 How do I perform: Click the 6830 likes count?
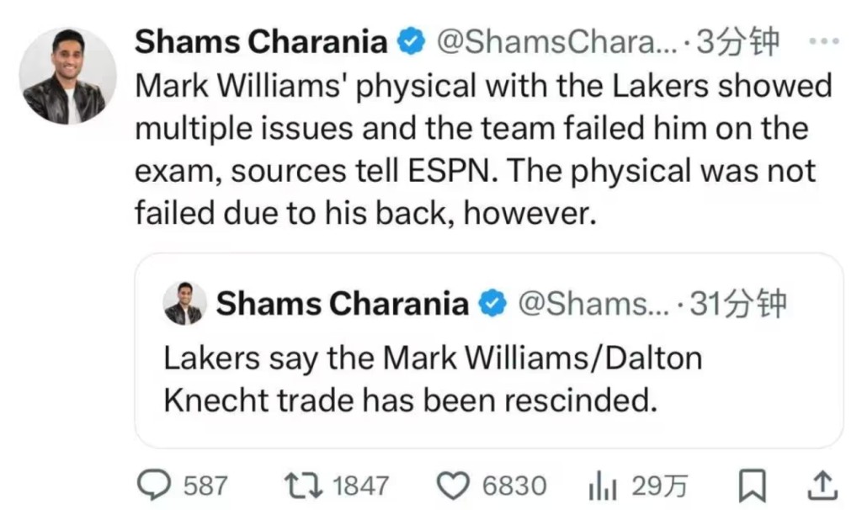pyautogui.click(x=513, y=485)
